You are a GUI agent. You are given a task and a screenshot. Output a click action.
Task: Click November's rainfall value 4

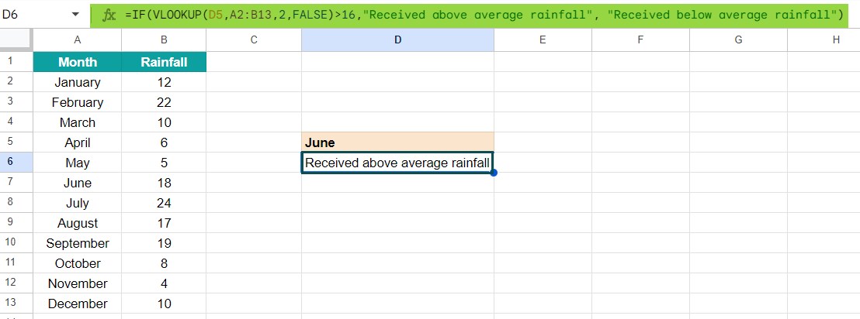click(164, 283)
